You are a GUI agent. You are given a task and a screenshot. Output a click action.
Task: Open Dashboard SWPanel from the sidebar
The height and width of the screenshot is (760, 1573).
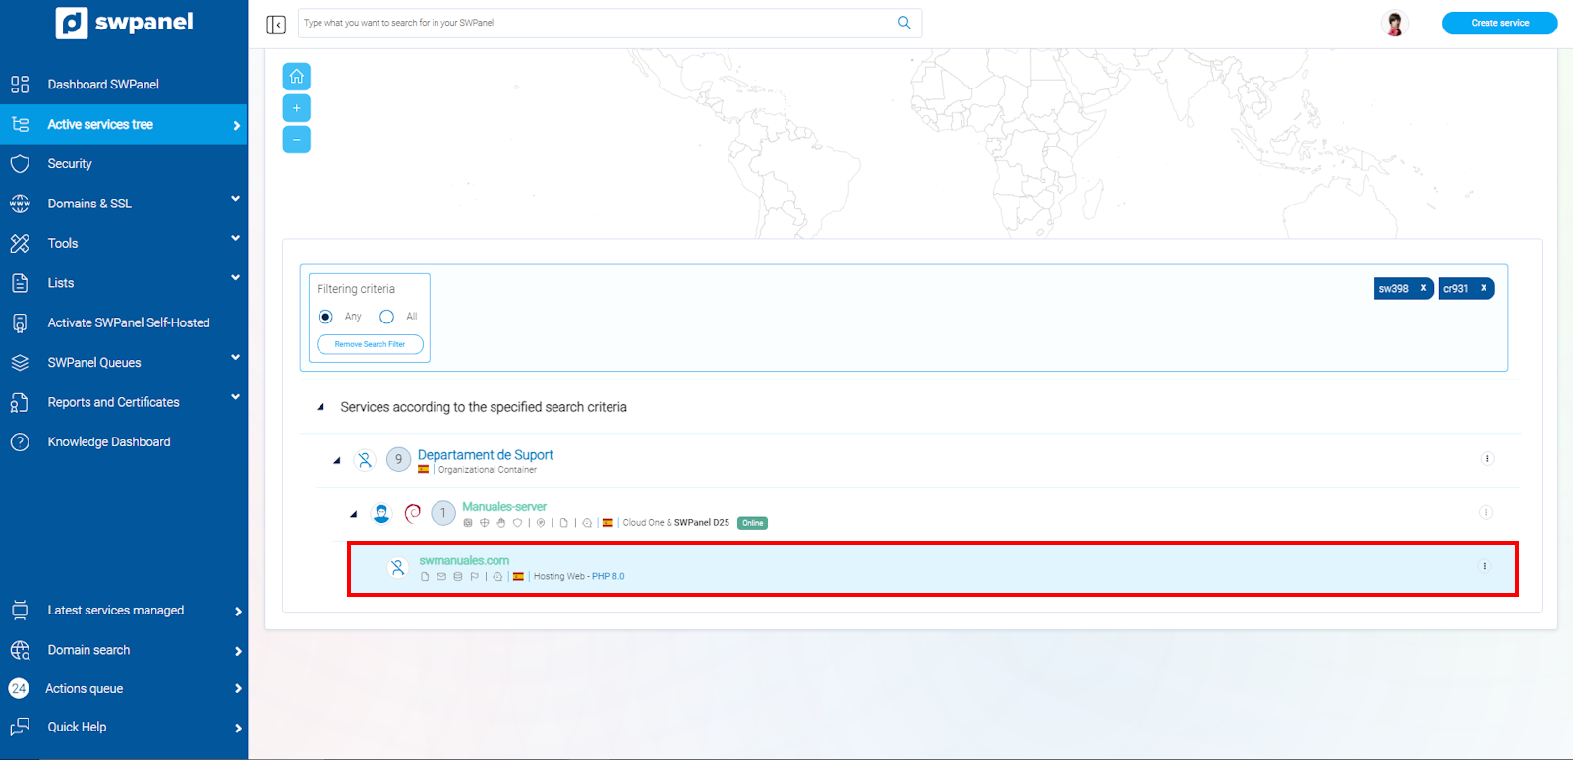[124, 85]
